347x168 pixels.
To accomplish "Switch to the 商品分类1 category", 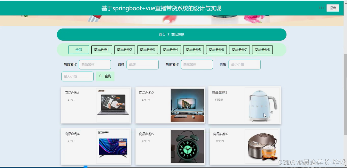I will point(101,49).
